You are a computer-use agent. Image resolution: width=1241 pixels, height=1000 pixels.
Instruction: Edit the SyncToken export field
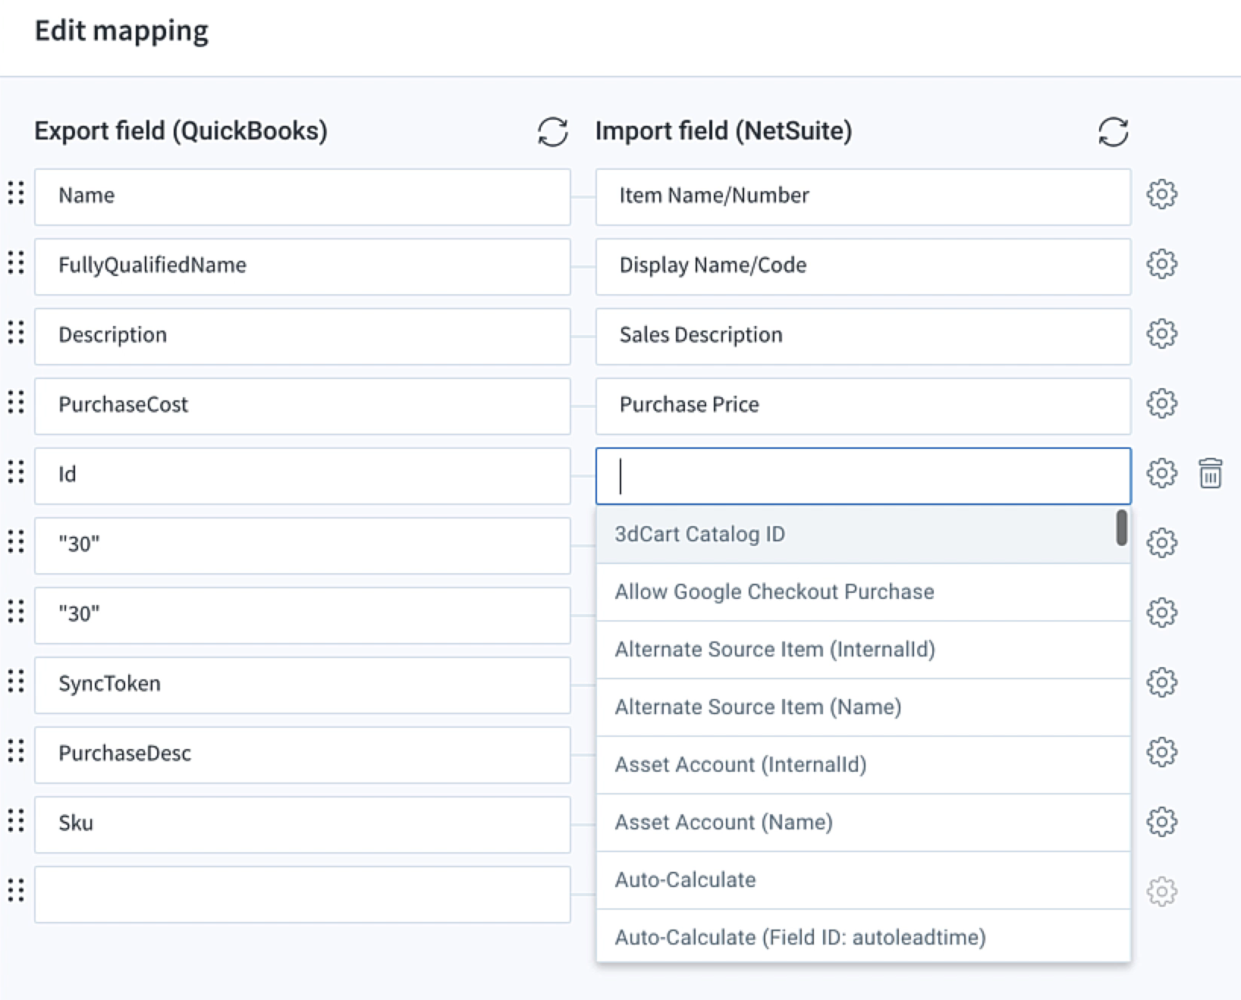point(302,685)
